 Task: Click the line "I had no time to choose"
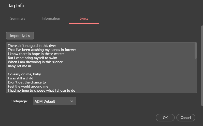pyautogui.click(x=41, y=91)
